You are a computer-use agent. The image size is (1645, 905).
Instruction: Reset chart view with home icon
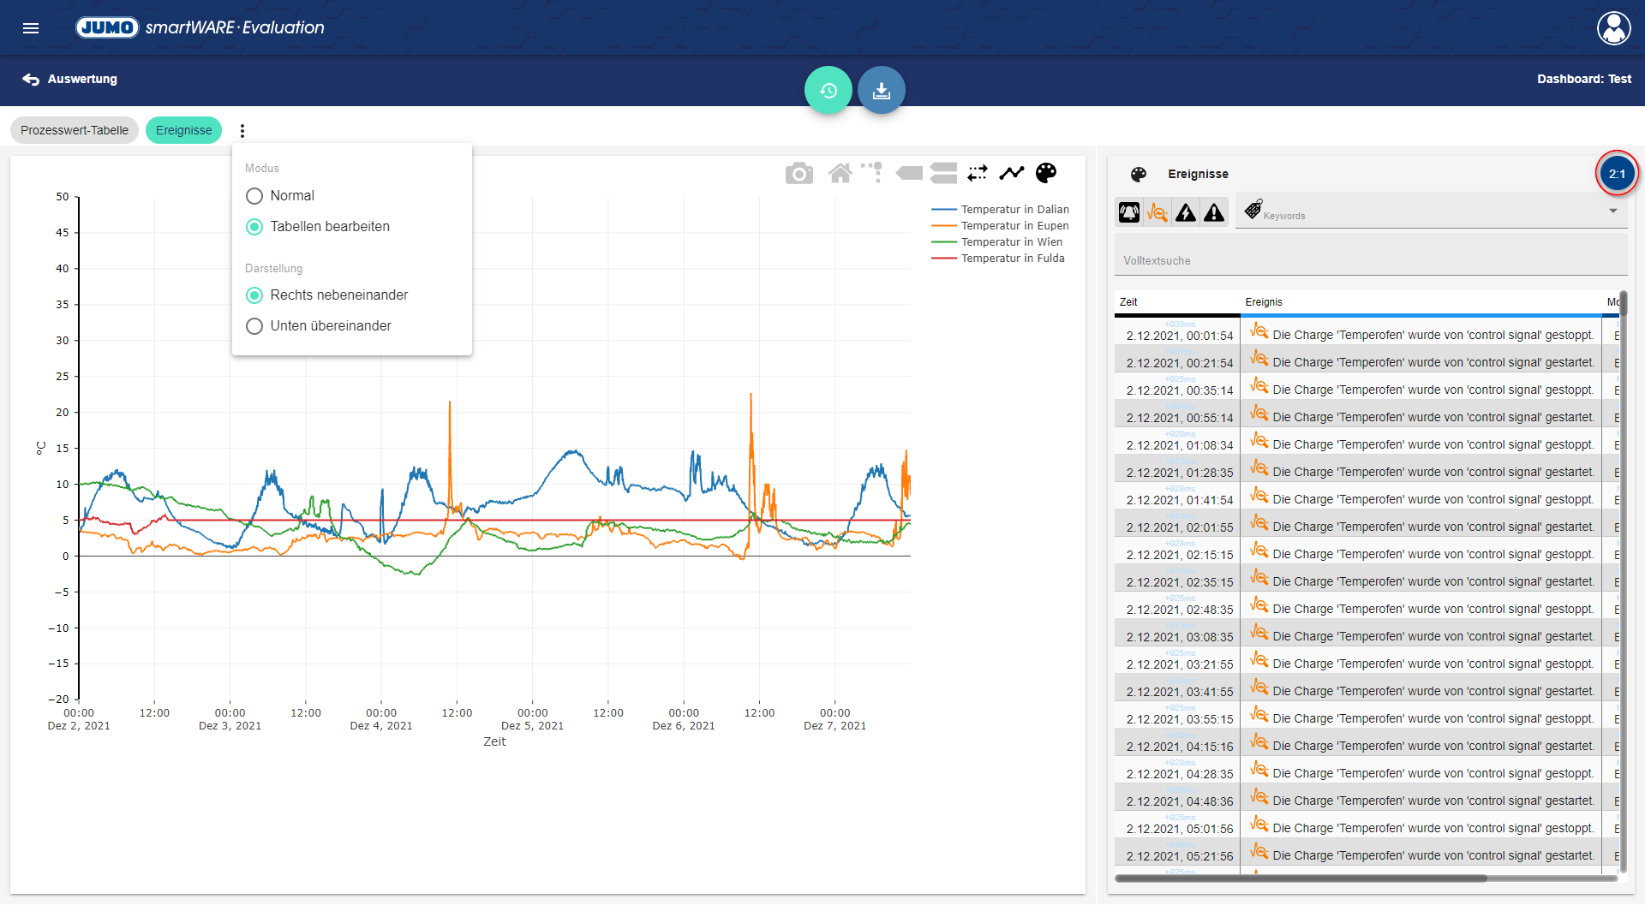click(x=840, y=174)
